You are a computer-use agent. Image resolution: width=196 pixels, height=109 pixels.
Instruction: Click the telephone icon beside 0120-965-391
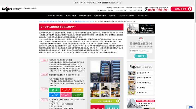point(146,10)
